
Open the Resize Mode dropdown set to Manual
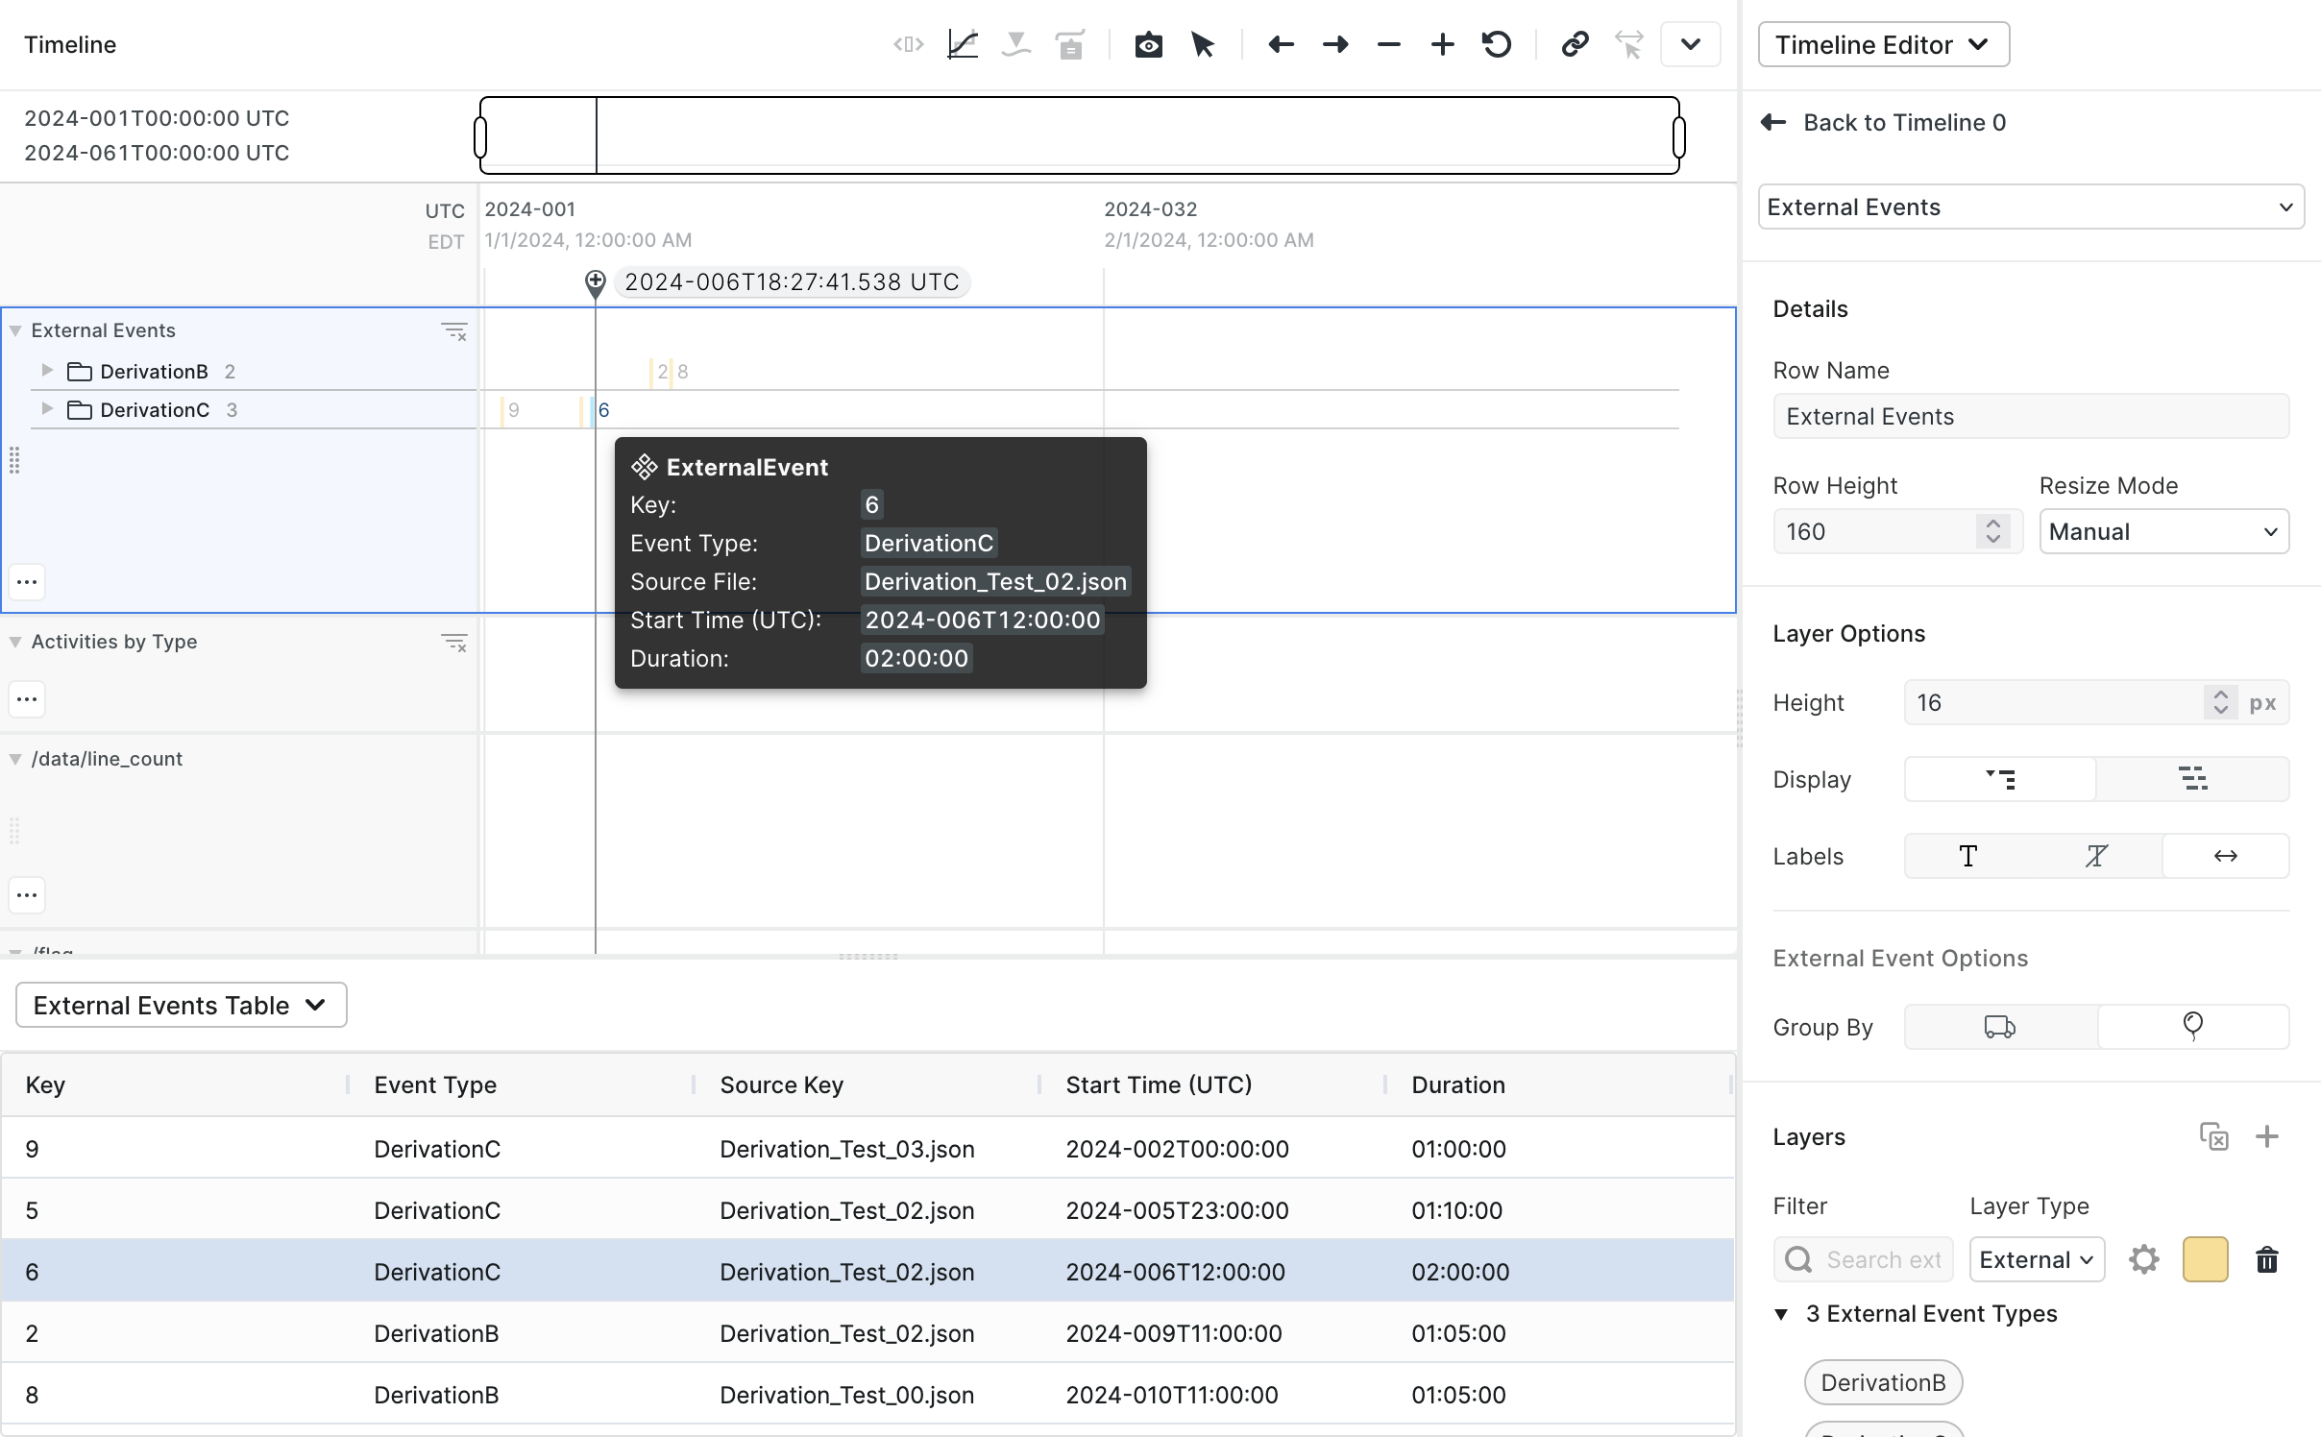tap(2163, 531)
